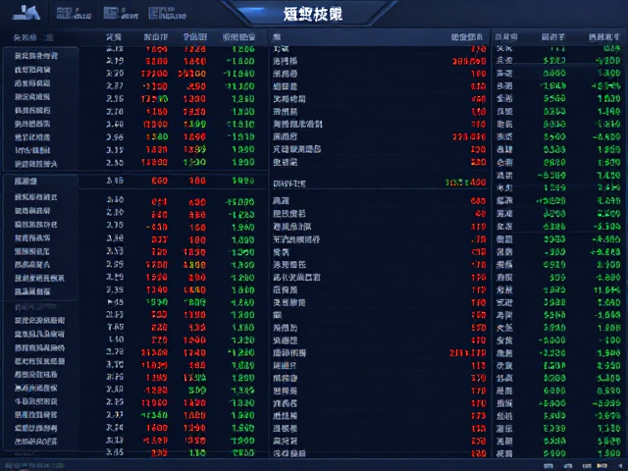Select the cell reading 2.19
Viewport: 628px width, 471px height.
115,61
